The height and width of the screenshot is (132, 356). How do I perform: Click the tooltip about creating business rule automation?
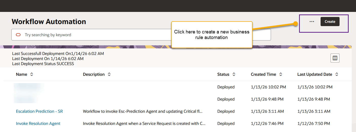tap(212, 35)
